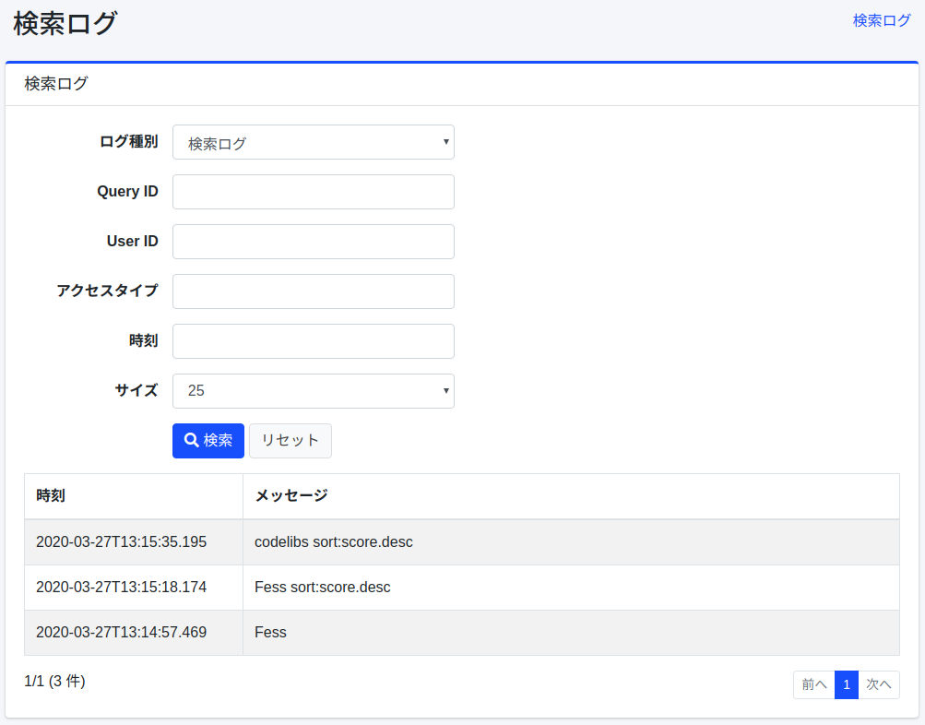Open the ログ種別 dropdown

click(313, 143)
